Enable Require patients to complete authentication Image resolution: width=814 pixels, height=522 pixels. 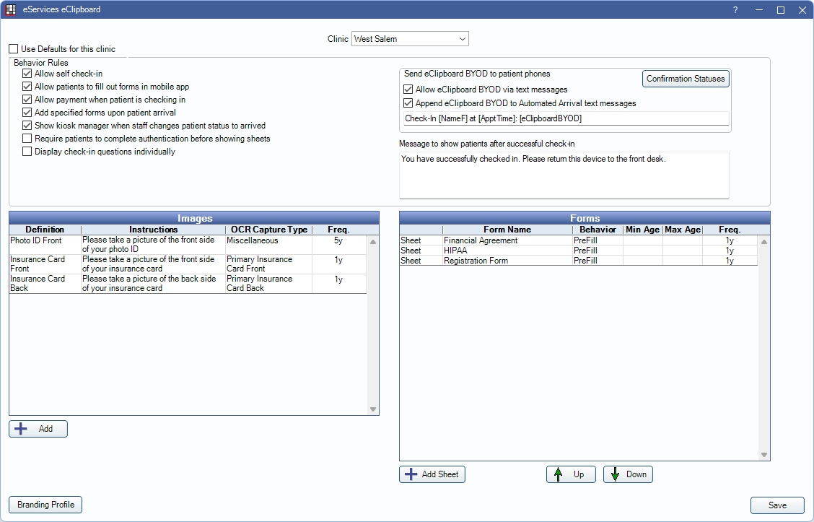pyautogui.click(x=27, y=139)
